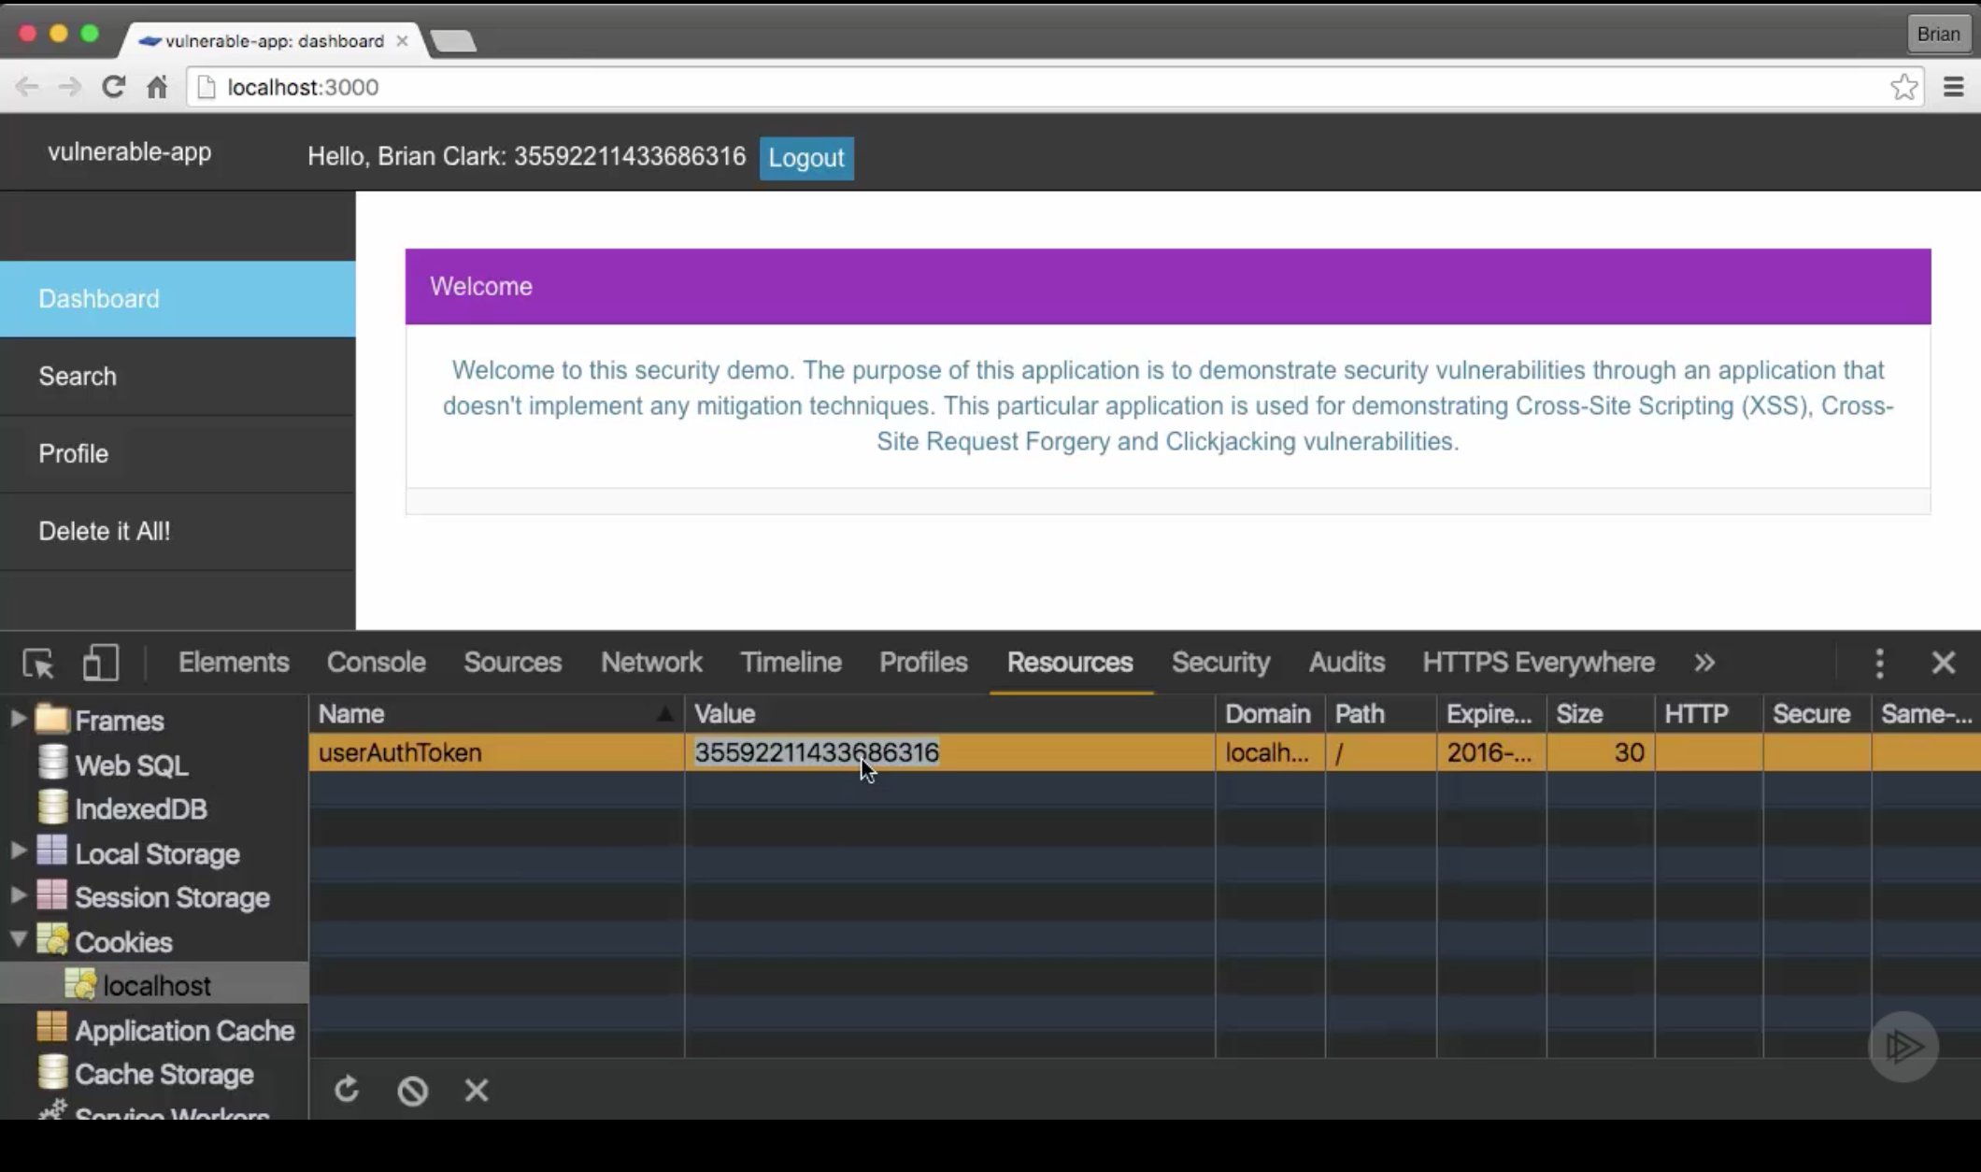Viewport: 1981px width, 1172px height.
Task: Click the Delete it All! link
Action: tap(178, 532)
